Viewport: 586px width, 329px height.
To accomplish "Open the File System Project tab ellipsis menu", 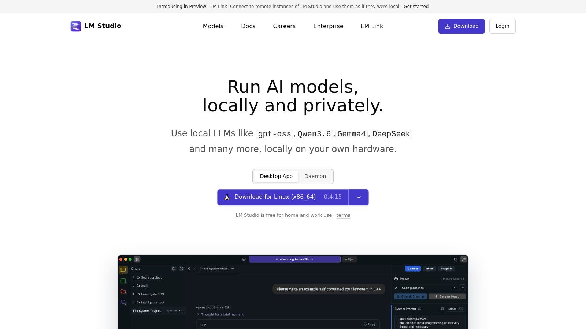I will 232,269.
